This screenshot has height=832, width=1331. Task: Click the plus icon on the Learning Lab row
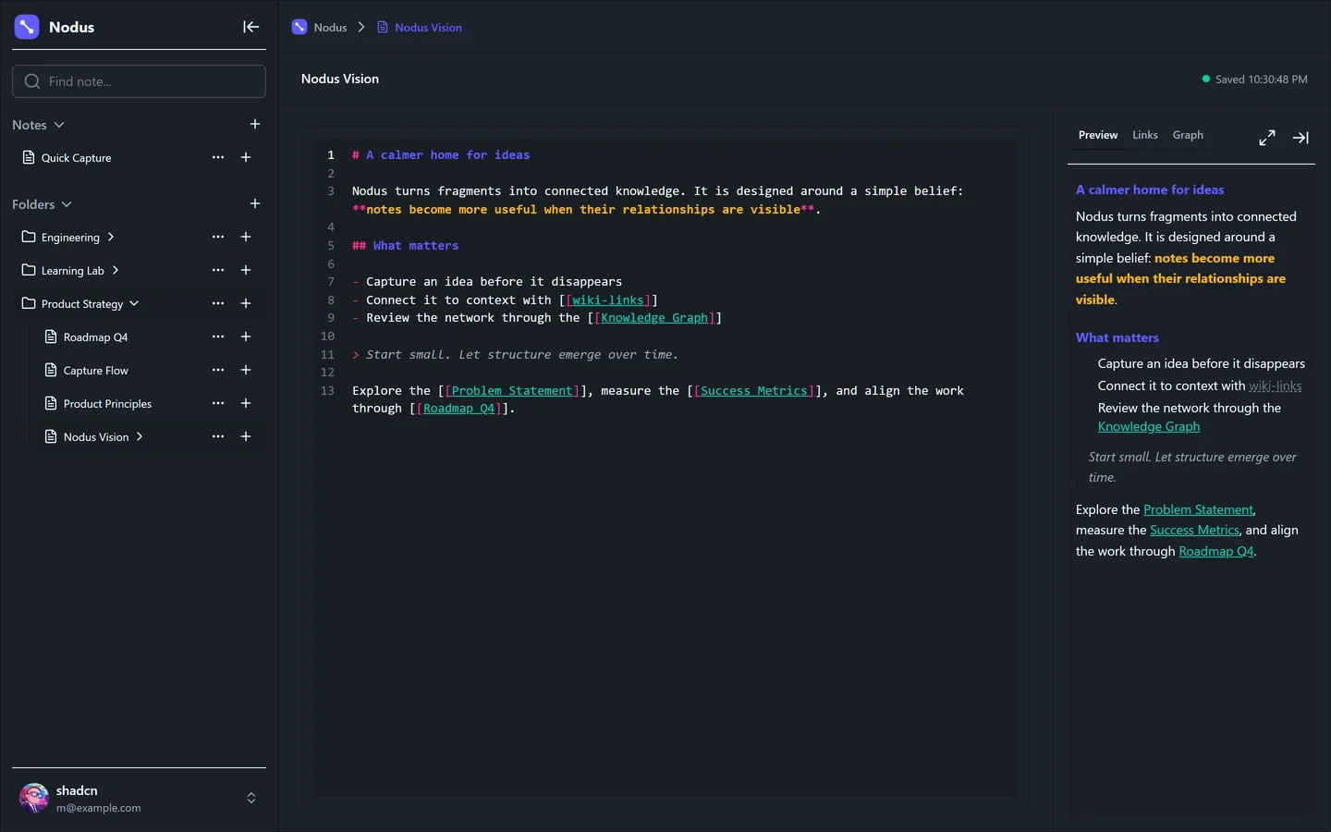click(x=246, y=270)
